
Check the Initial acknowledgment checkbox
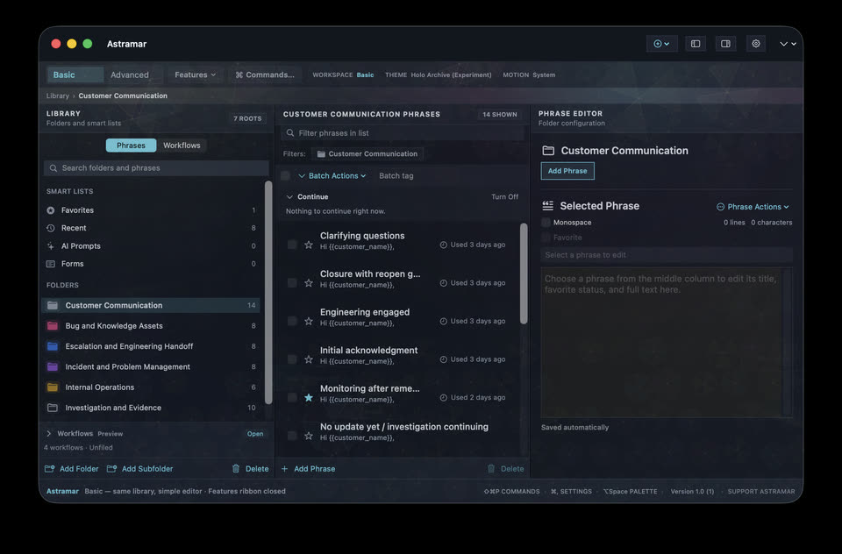[x=292, y=359]
